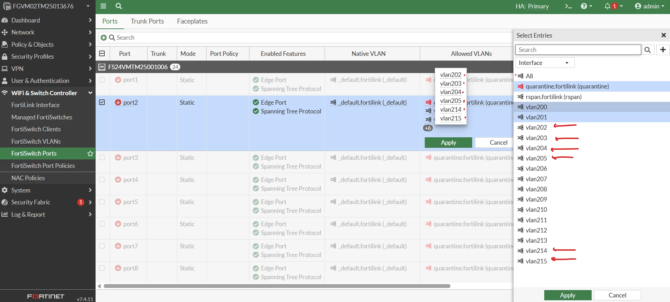Open the Interface type dropdown
This screenshot has width=670, height=302.
pos(545,63)
